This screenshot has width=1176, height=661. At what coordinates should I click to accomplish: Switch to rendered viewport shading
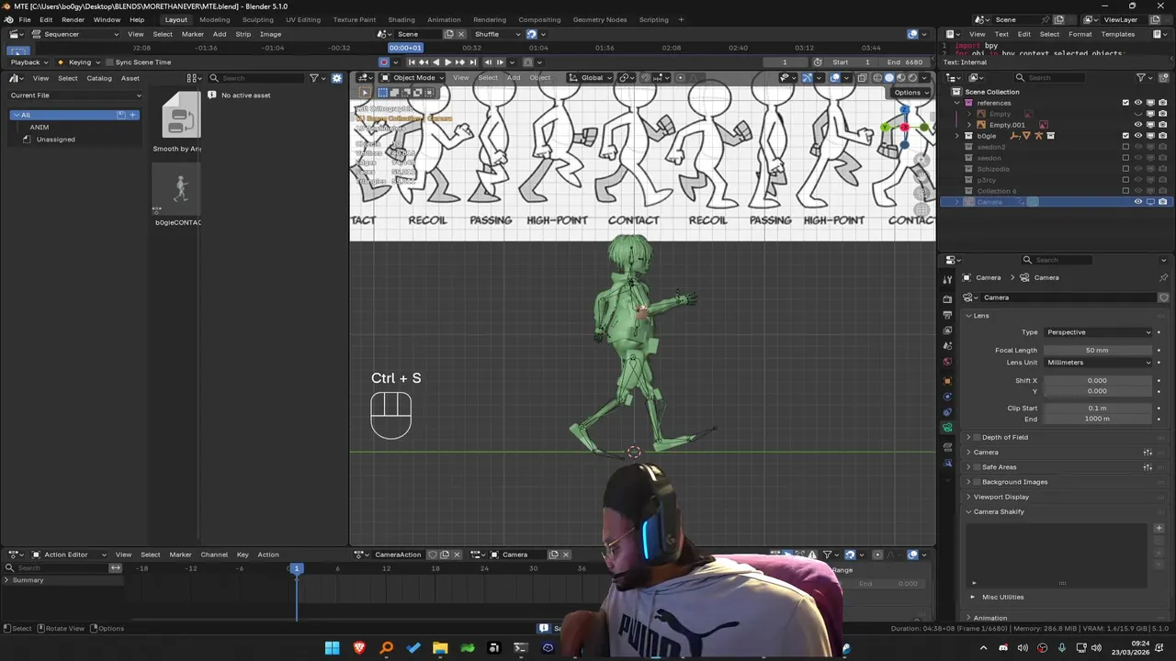tap(911, 78)
